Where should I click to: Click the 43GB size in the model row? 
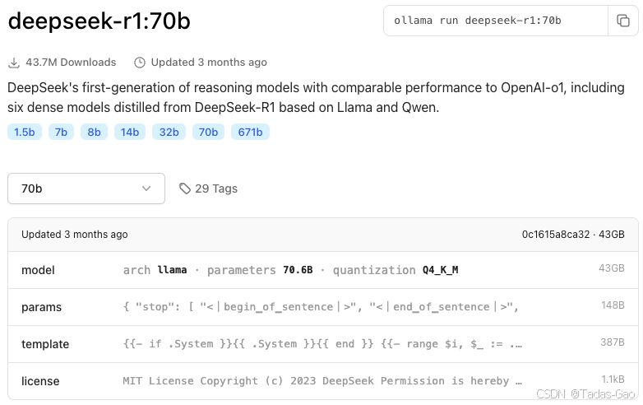click(x=612, y=268)
